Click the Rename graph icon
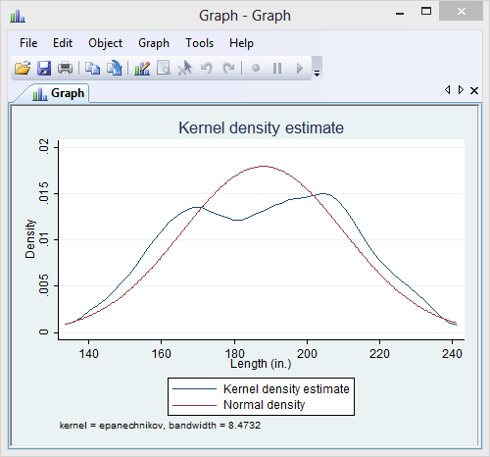This screenshot has width=490, height=457. click(x=114, y=68)
